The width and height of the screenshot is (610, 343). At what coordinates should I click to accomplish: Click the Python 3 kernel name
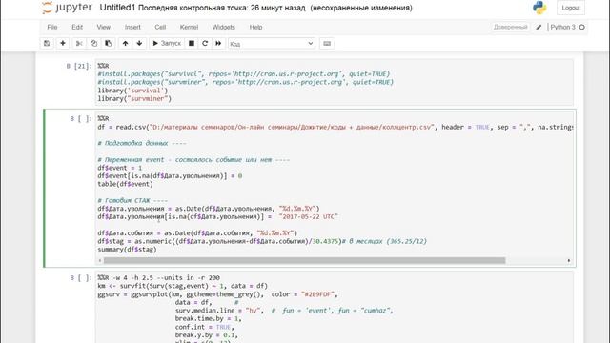pos(562,27)
